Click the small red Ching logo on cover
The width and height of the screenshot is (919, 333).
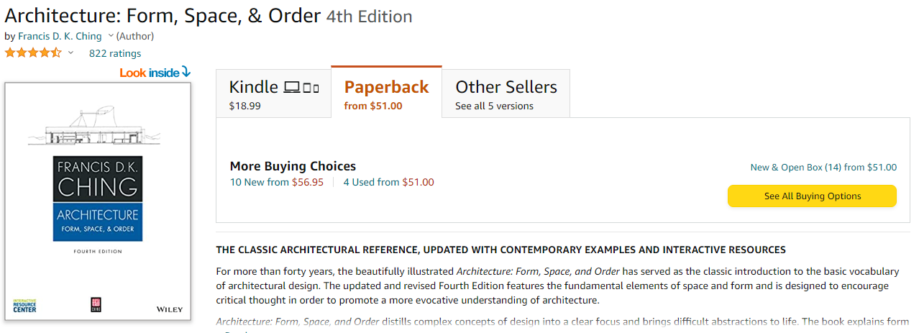click(93, 305)
